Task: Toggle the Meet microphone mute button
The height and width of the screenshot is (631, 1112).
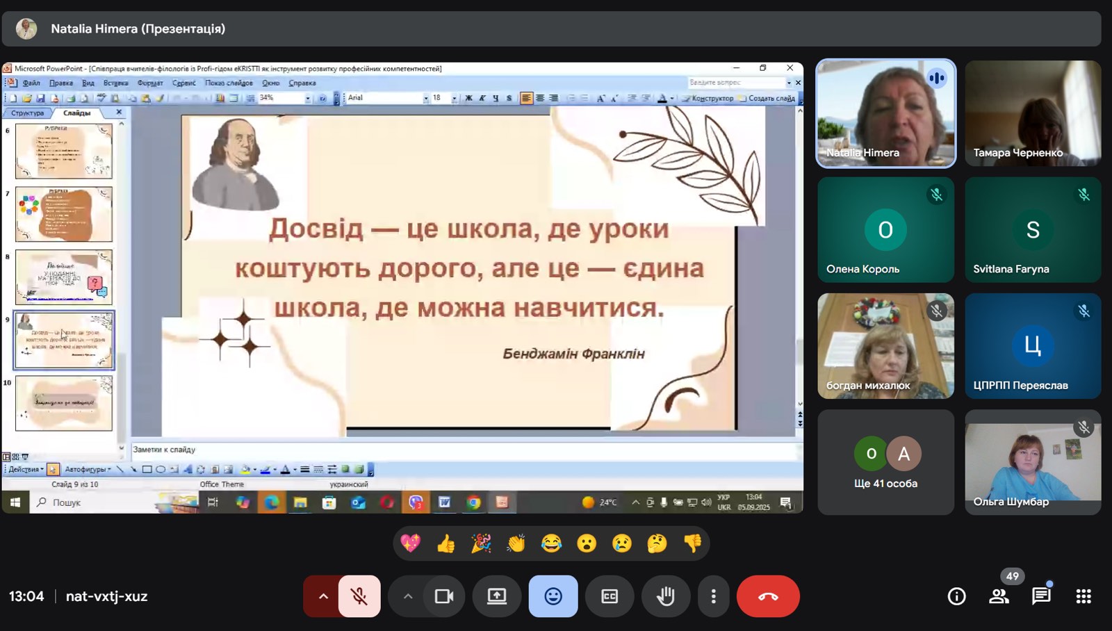Action: click(359, 596)
